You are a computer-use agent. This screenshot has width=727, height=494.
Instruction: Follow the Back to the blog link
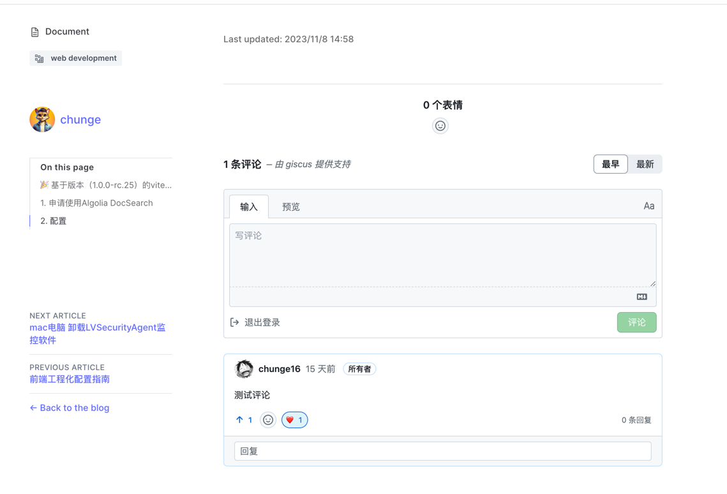(x=69, y=407)
